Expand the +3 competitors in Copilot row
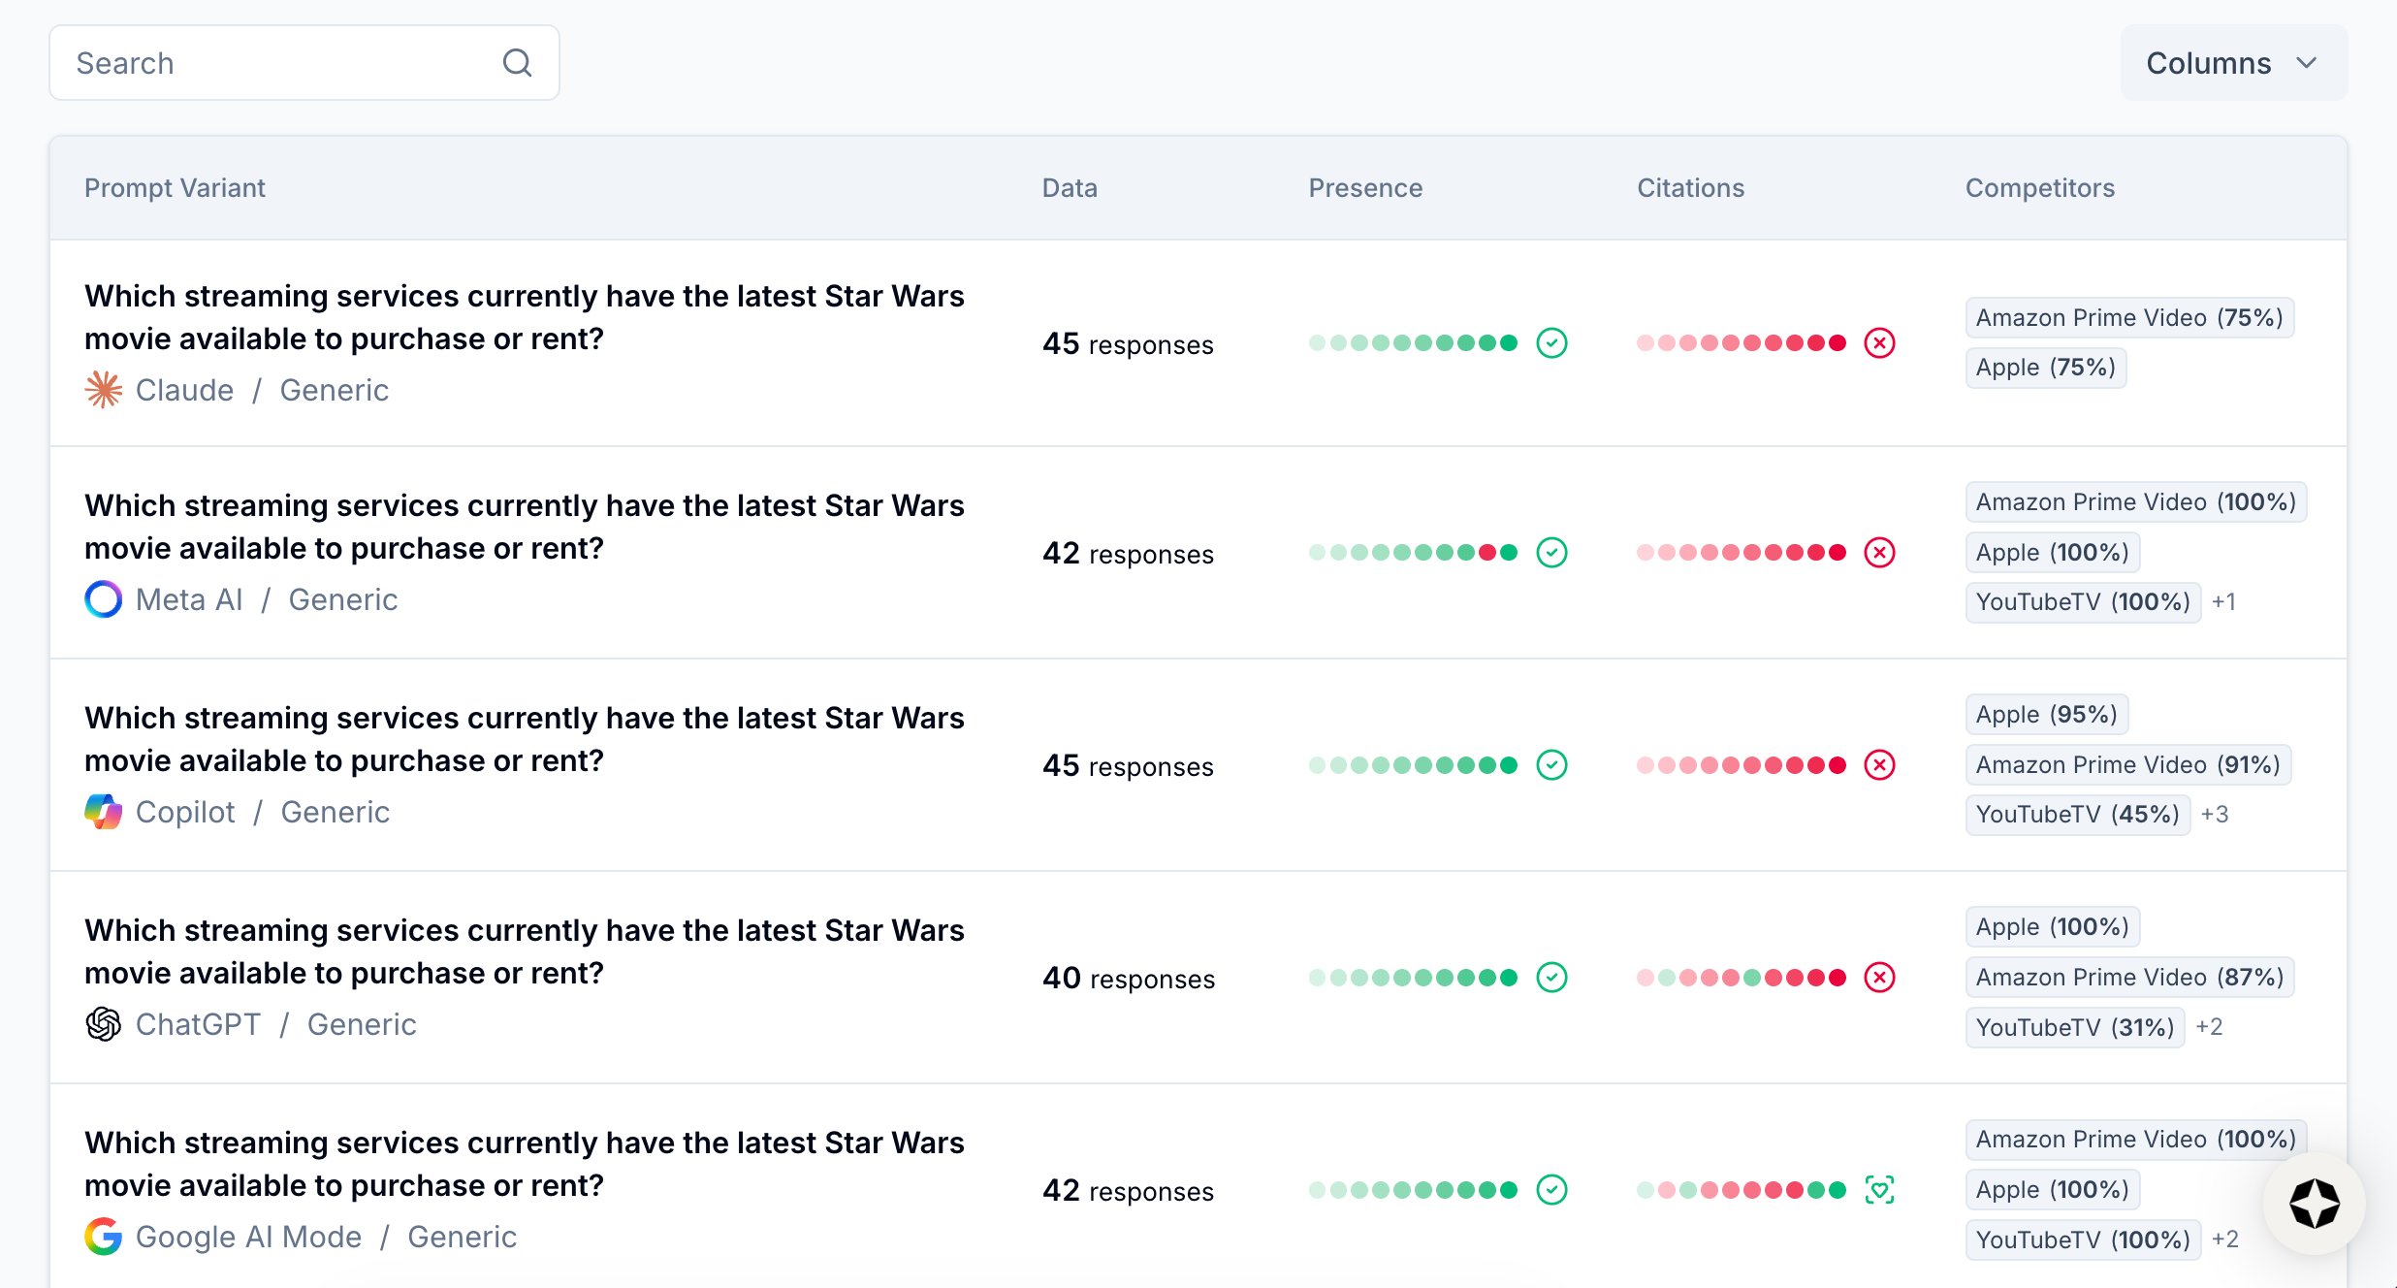Image resolution: width=2397 pixels, height=1288 pixels. [x=2215, y=815]
